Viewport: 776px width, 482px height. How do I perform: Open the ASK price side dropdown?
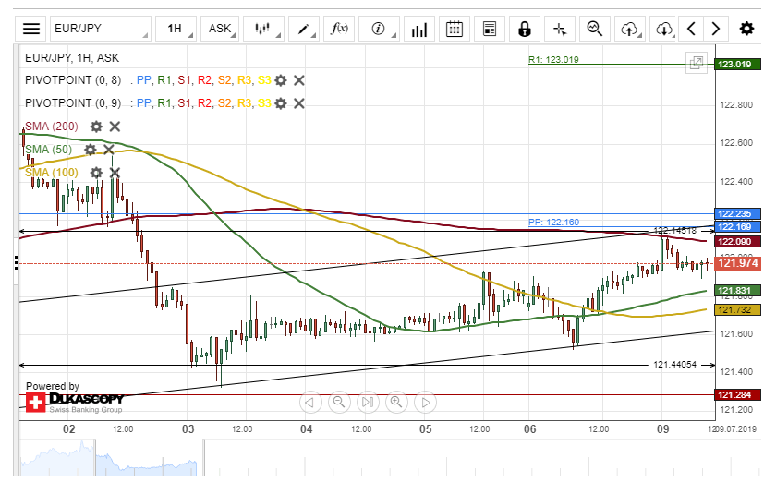point(222,29)
